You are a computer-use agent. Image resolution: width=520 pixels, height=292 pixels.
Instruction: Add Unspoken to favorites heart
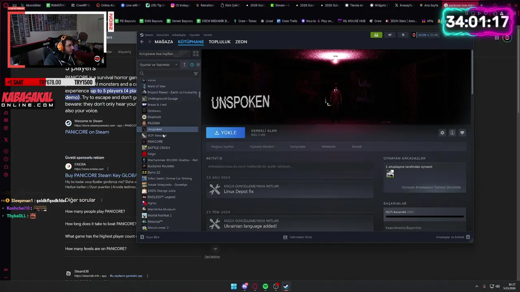462,133
